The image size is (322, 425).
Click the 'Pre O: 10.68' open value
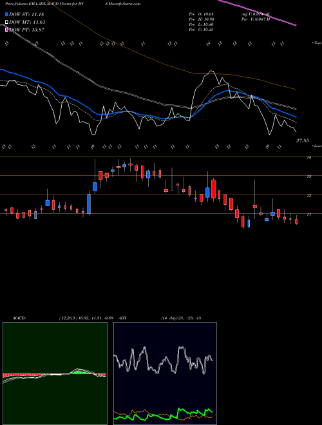click(202, 14)
